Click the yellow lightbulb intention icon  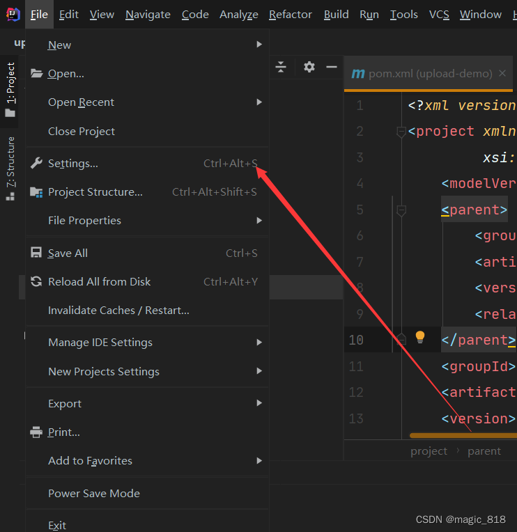(420, 337)
